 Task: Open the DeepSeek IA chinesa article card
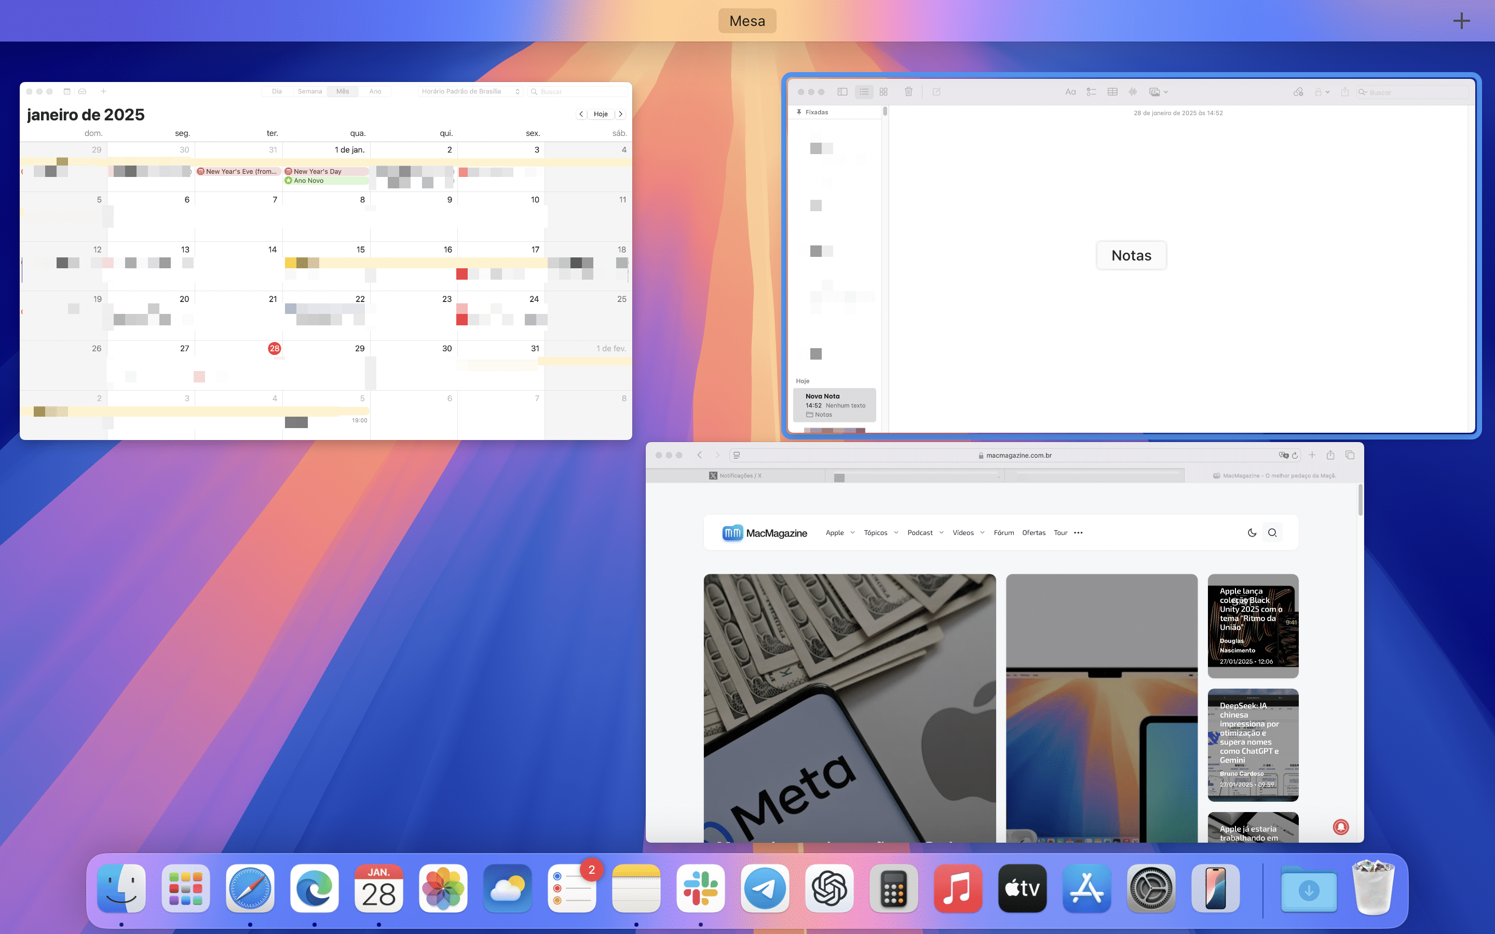[x=1253, y=745]
